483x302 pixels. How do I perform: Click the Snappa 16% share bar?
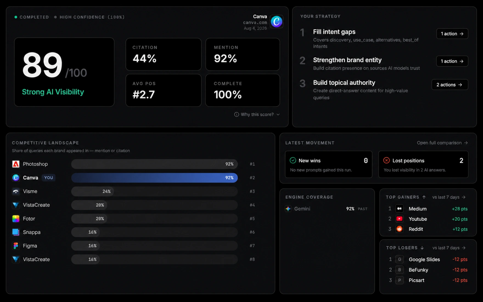point(86,232)
